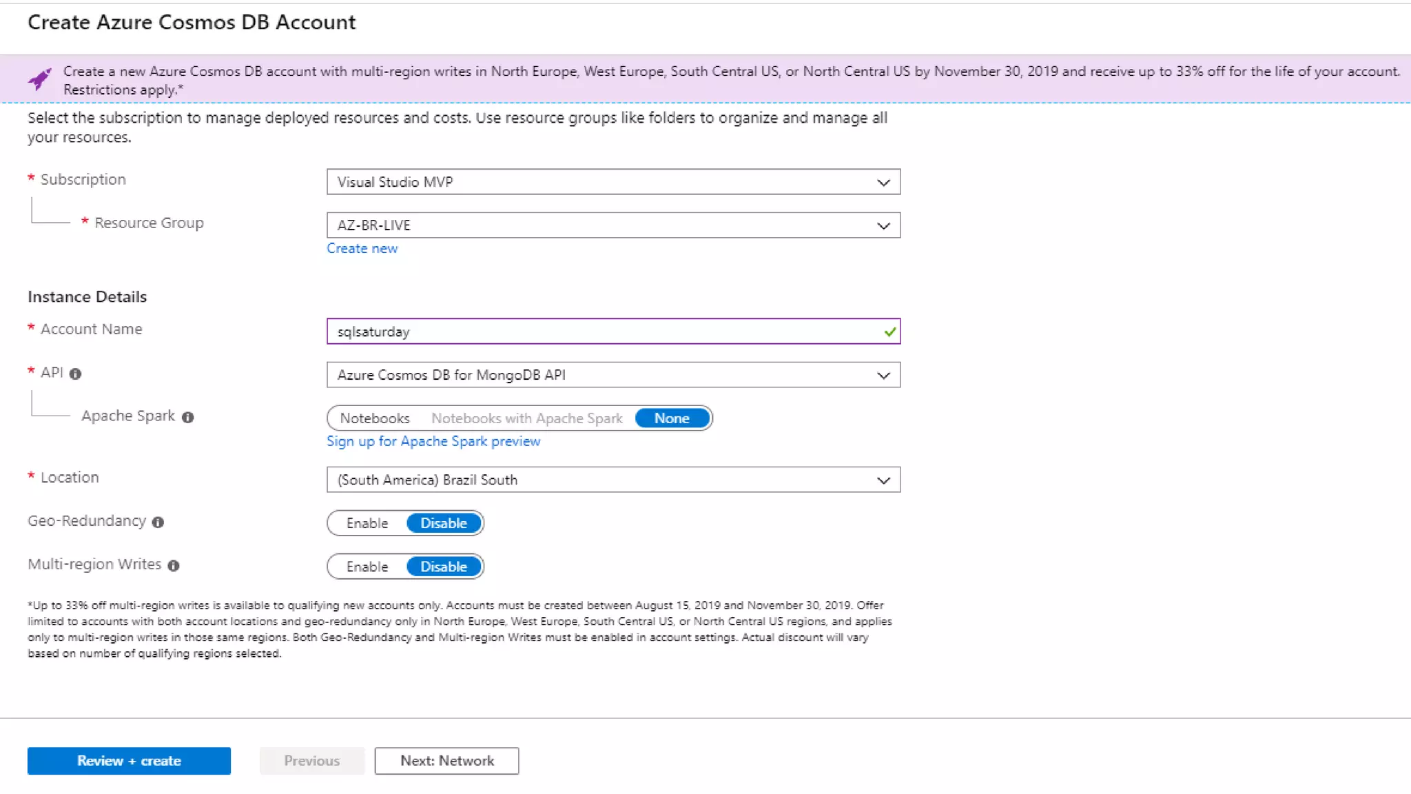This screenshot has height=794, width=1411.
Task: Select None for Apache Spark
Action: pos(672,418)
